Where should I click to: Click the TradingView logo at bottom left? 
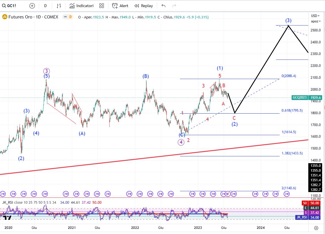[7, 218]
